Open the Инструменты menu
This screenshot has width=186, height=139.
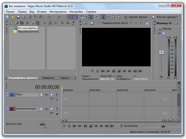click(x=58, y=12)
